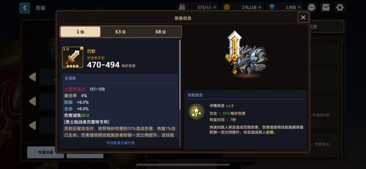Open the settings gear icon
Screen dimensions: 366x169
point(340,7)
